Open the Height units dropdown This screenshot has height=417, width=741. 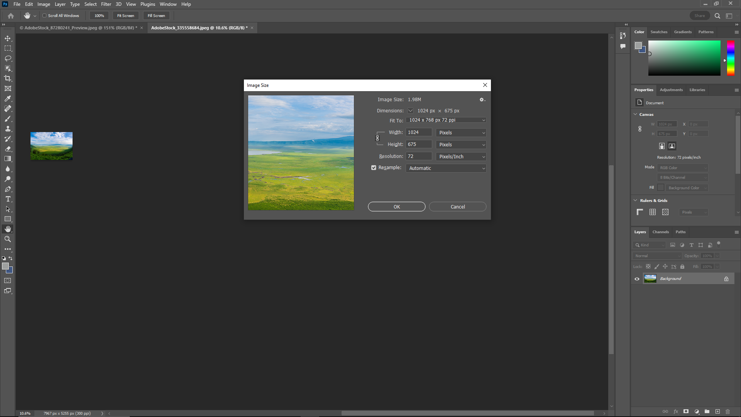pyautogui.click(x=461, y=144)
